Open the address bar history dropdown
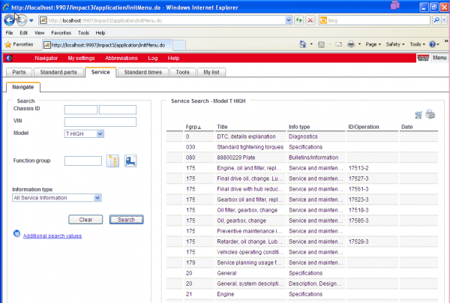 (289, 20)
